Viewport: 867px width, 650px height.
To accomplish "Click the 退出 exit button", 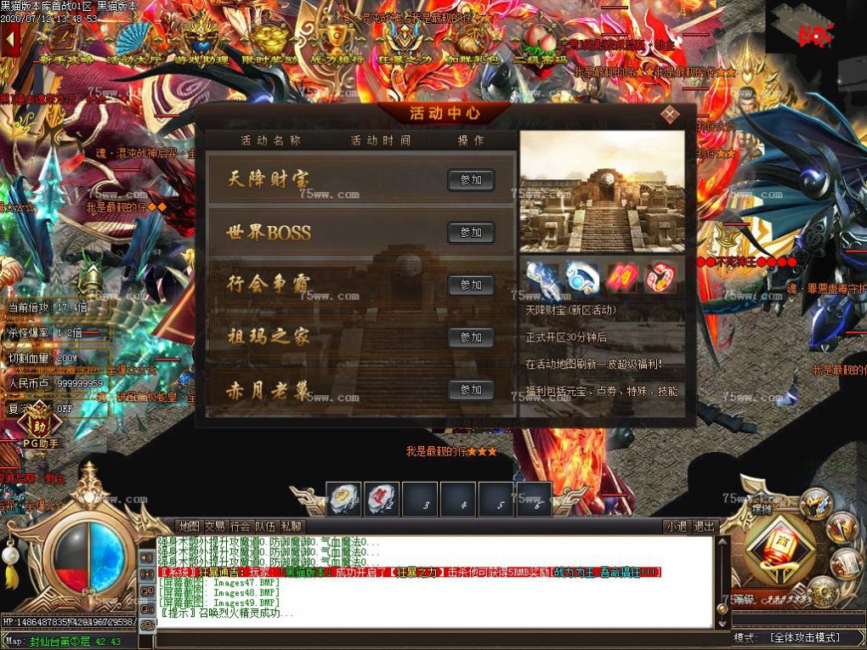I will (705, 527).
